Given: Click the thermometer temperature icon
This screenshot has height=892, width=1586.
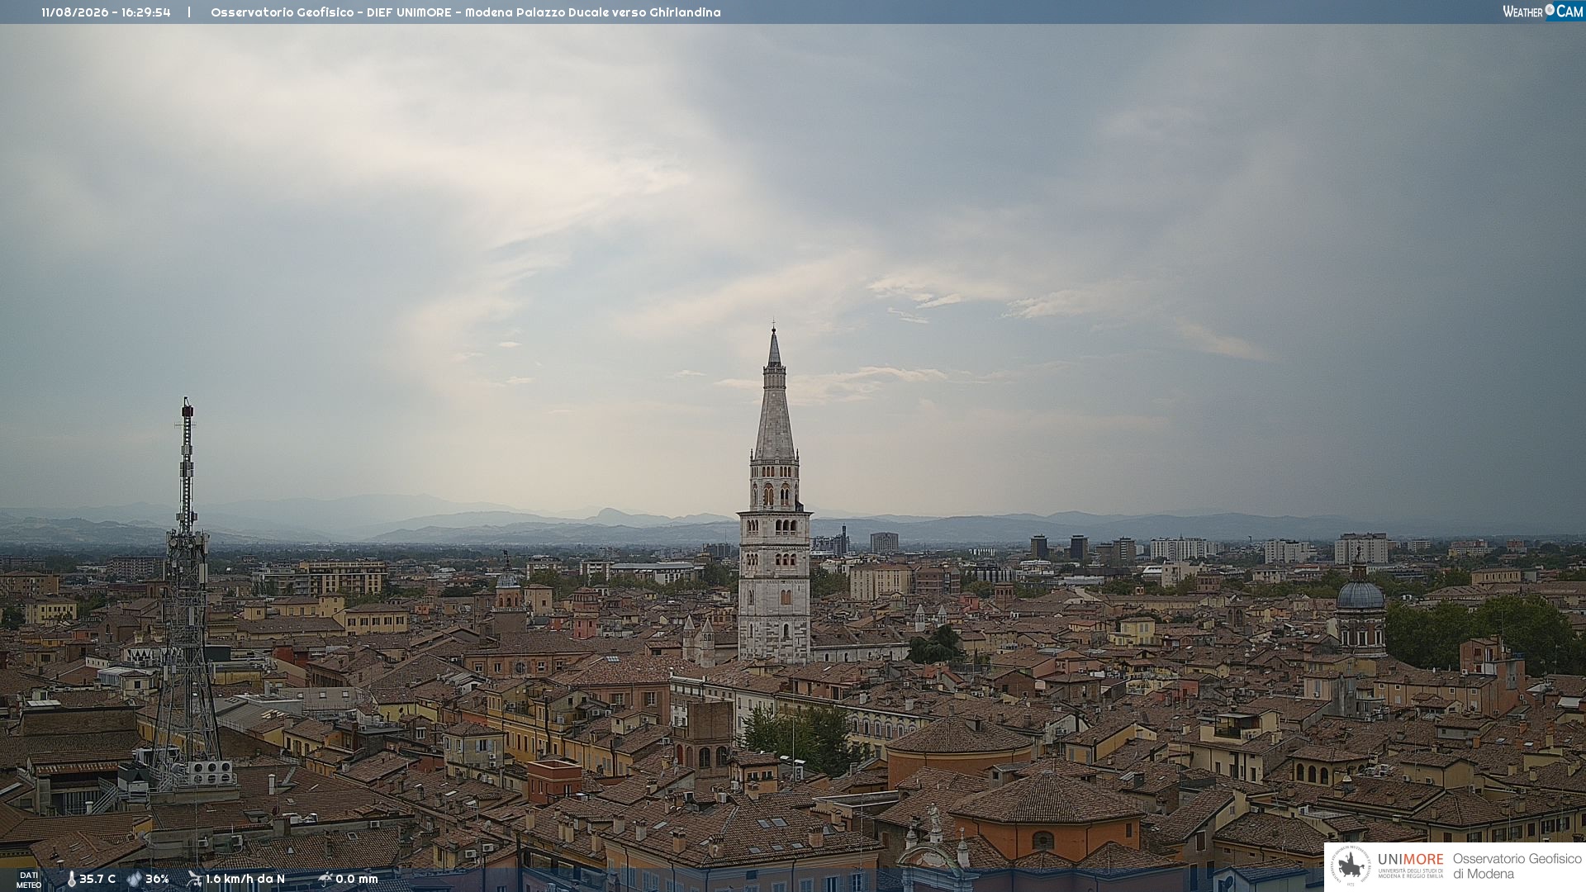Looking at the screenshot, I should 71,880.
